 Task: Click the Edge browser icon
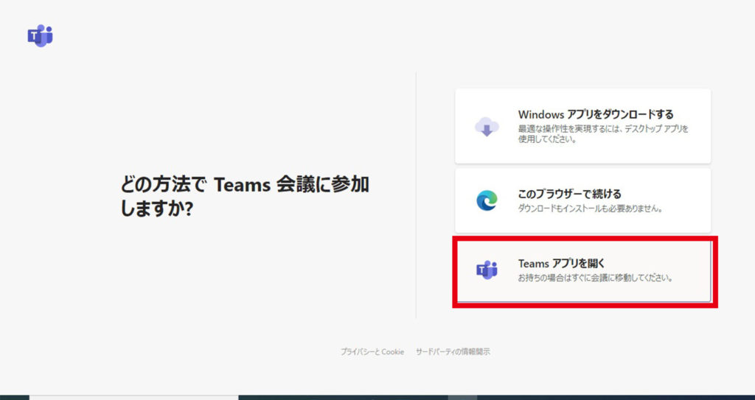point(487,200)
